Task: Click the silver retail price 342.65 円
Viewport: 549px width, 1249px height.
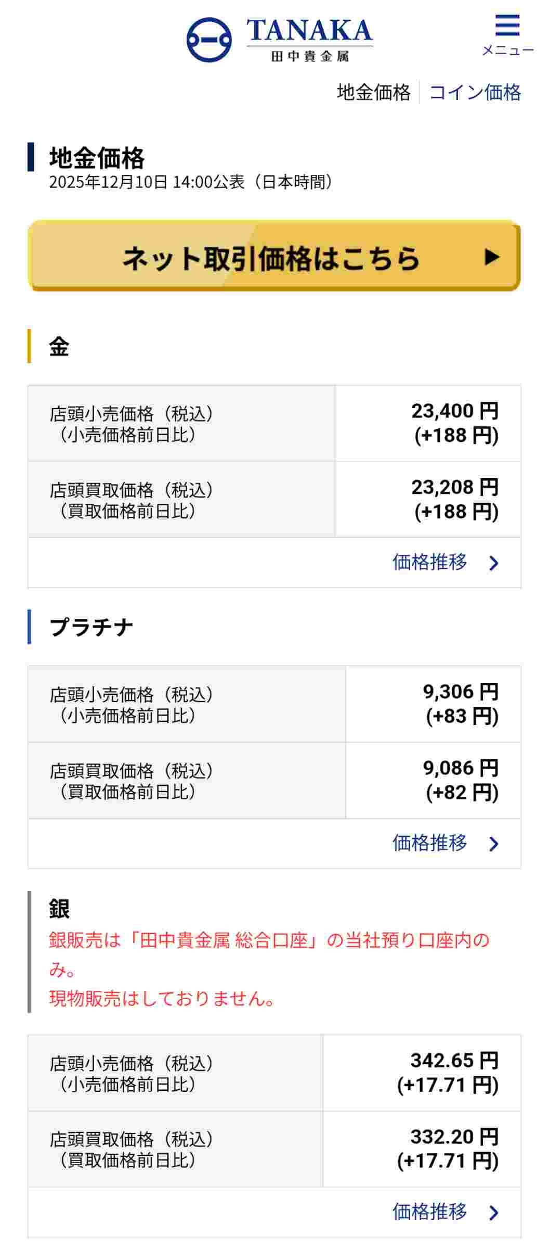Action: tap(454, 1061)
